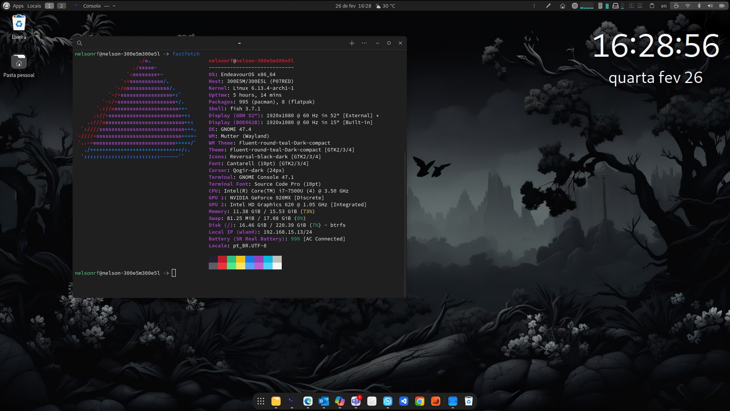Viewport: 730px width, 411px height.
Task: Toggle the Num Lock indicator
Action: point(632,6)
